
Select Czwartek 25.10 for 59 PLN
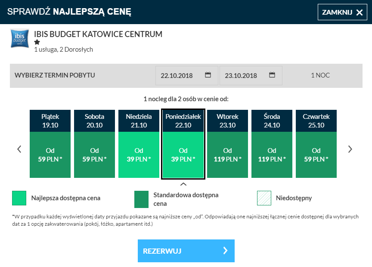point(316,143)
